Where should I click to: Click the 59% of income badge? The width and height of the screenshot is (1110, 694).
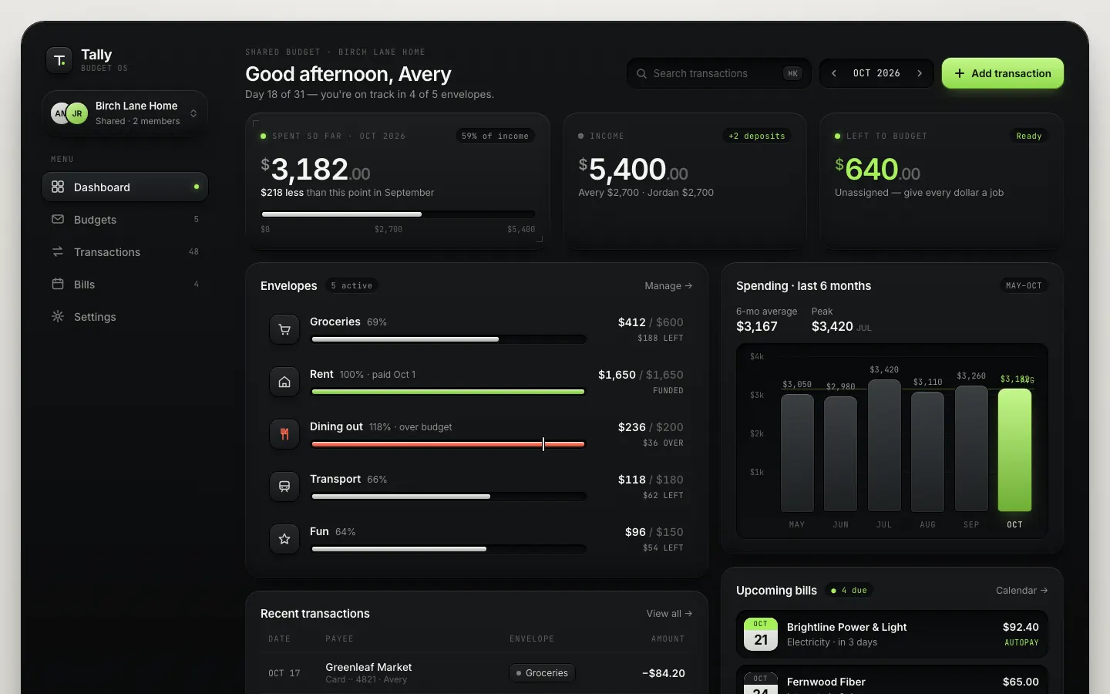pyautogui.click(x=495, y=136)
